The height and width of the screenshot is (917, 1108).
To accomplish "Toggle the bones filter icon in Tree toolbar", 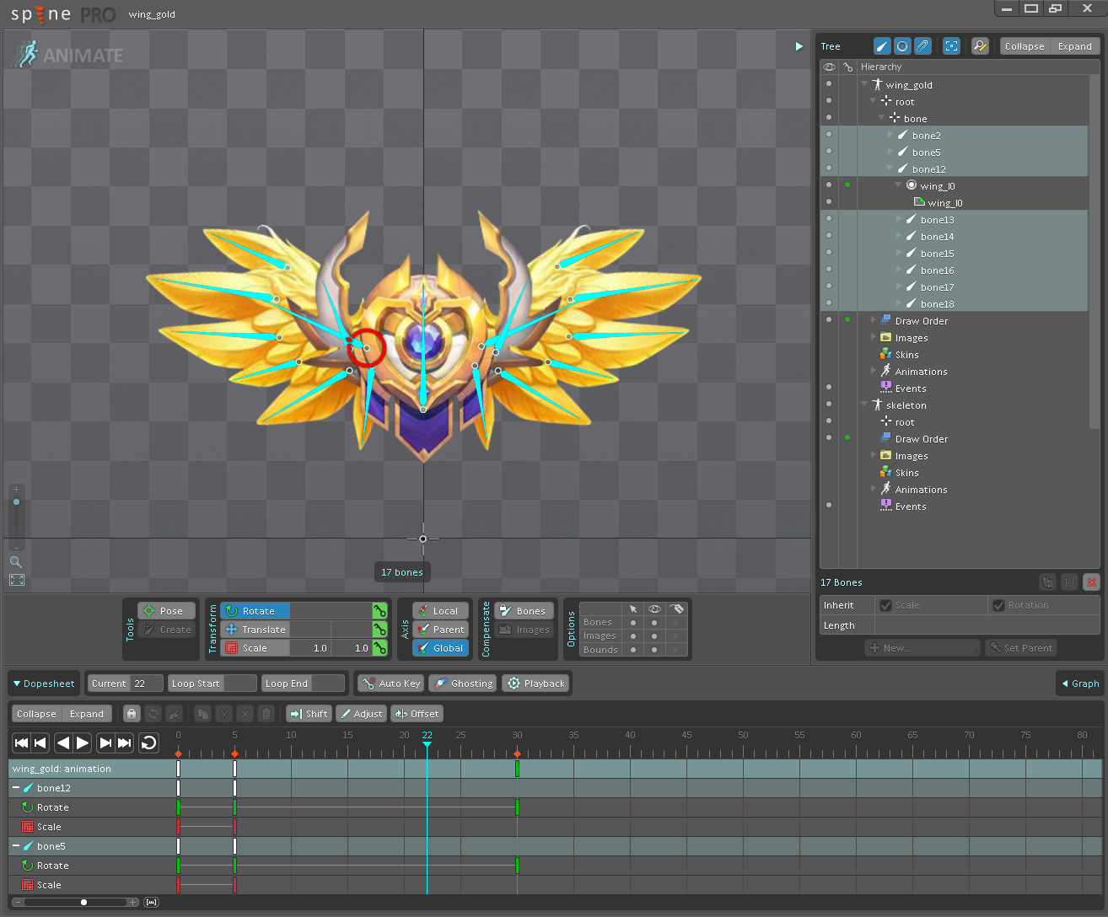I will tap(882, 46).
